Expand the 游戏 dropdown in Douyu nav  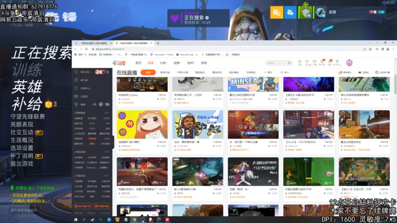(x=191, y=63)
